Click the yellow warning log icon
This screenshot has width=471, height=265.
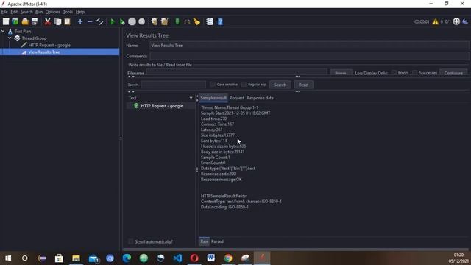tap(435, 21)
